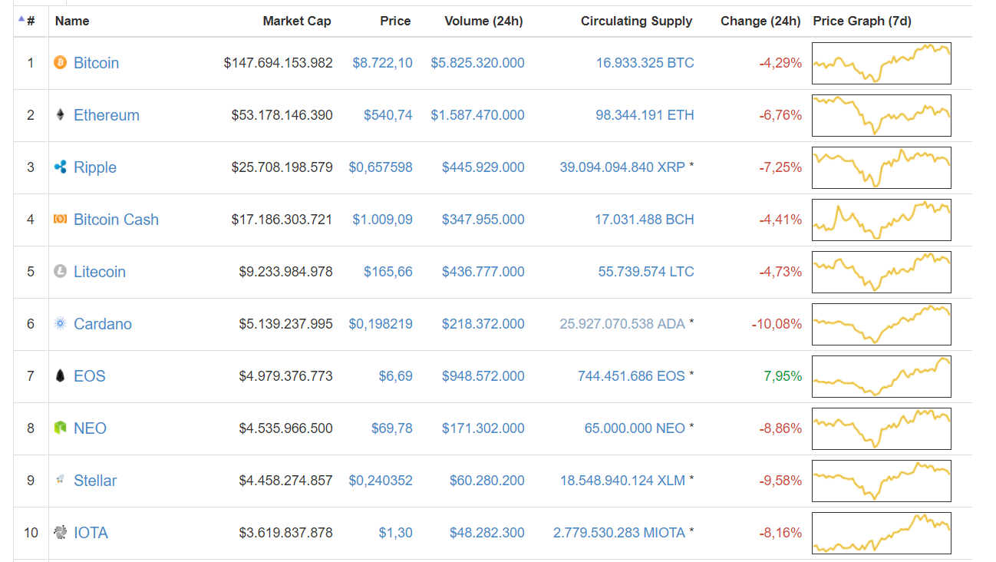Click the Ripple logo icon
Image resolution: width=996 pixels, height=562 pixels.
pyautogui.click(x=61, y=167)
